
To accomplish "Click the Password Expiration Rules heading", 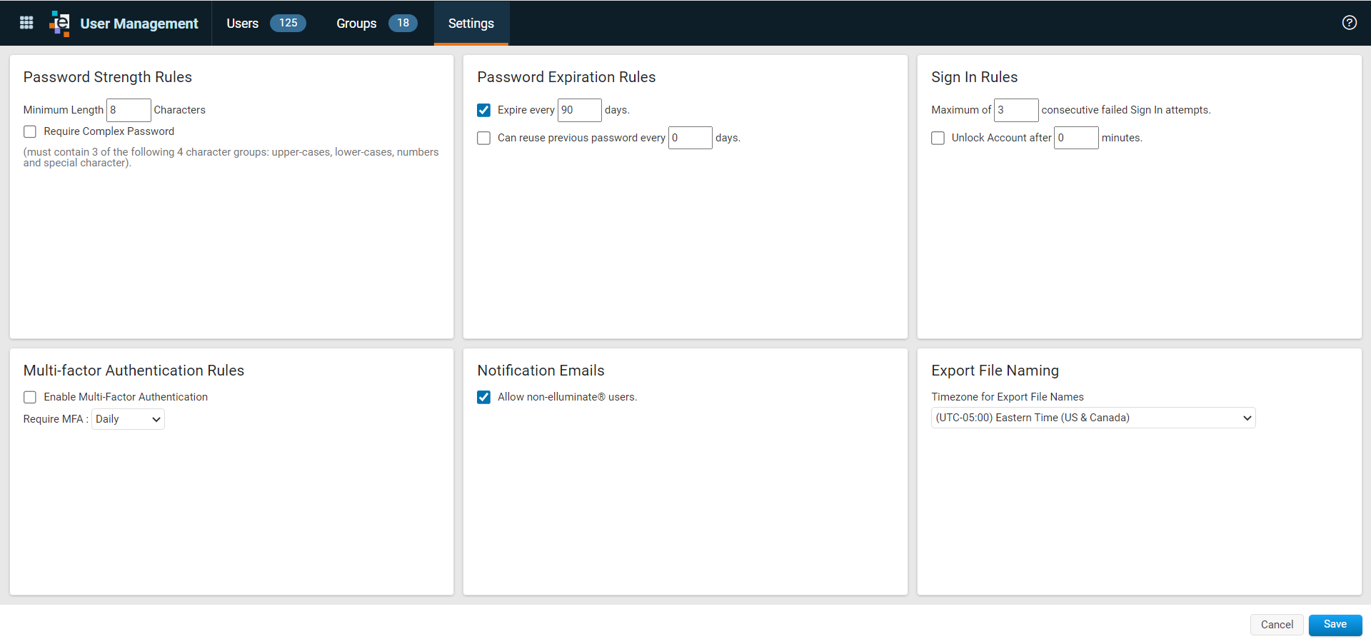I will point(566,77).
